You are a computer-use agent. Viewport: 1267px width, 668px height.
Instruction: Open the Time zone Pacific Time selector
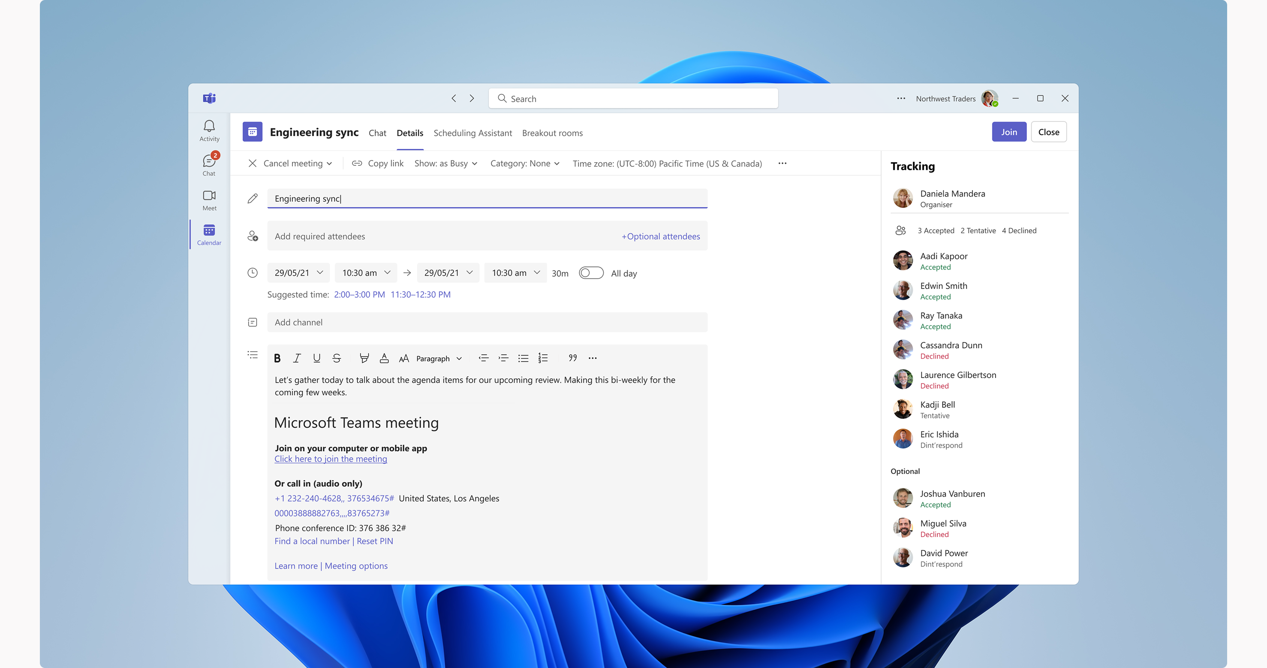coord(667,163)
